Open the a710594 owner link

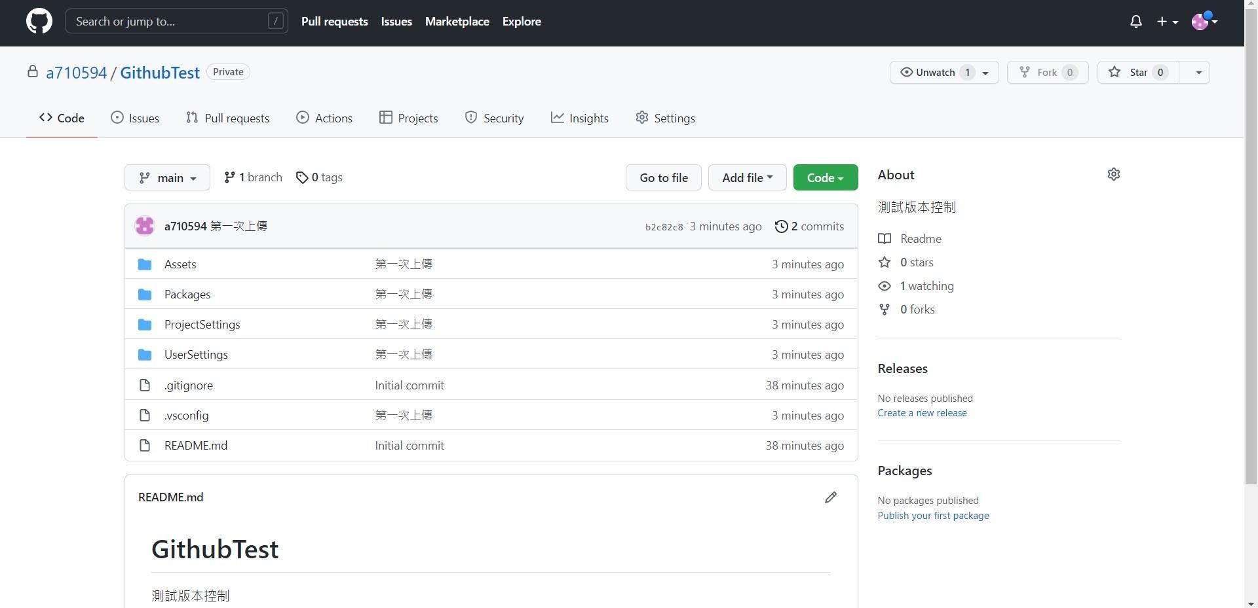76,73
